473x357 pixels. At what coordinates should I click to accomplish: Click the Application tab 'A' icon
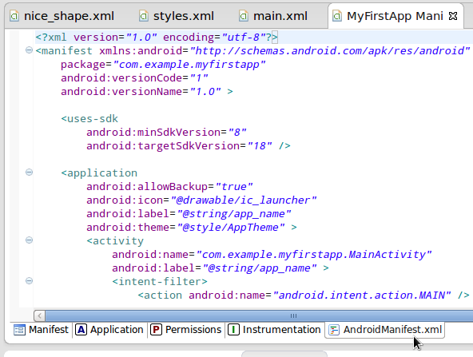click(81, 330)
